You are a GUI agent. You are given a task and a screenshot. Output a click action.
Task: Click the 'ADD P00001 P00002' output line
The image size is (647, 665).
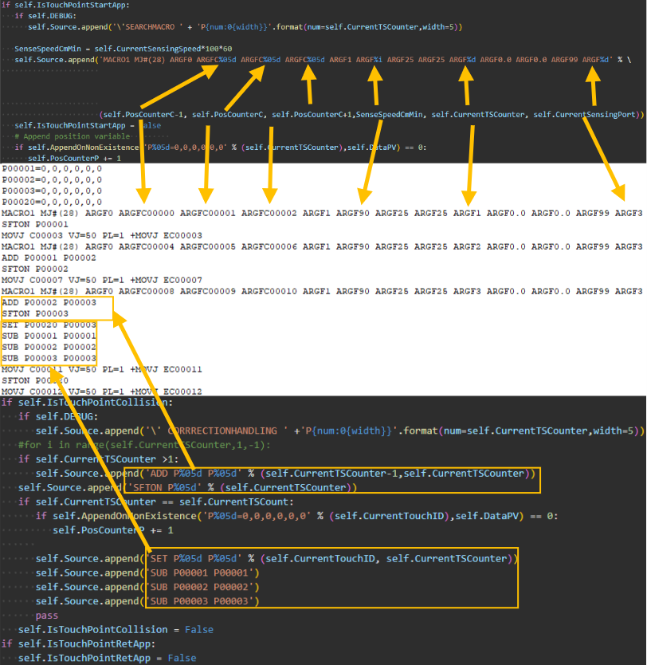point(49,258)
